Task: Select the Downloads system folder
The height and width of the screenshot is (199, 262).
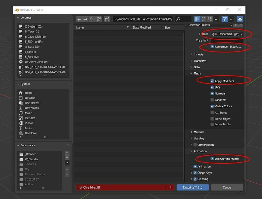Action: pos(32,108)
